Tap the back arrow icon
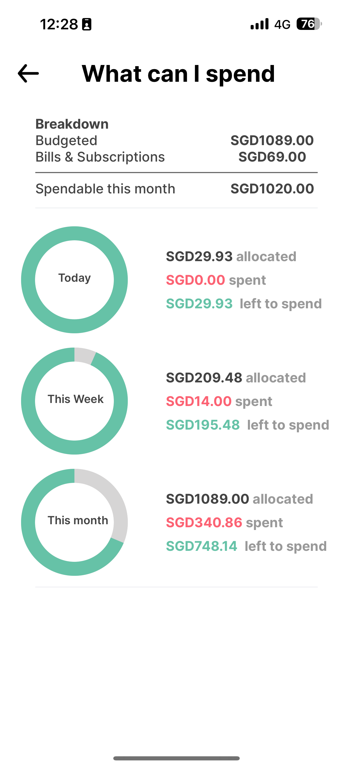This screenshot has width=353, height=767. 28,73
